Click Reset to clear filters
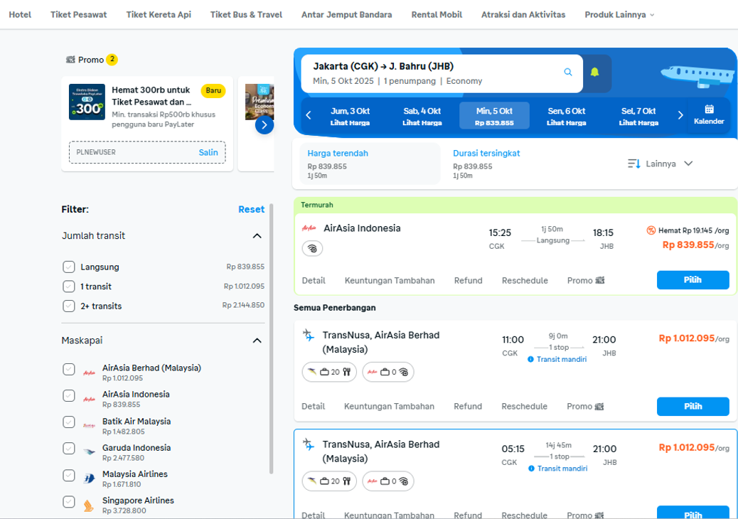The image size is (738, 519). tap(251, 209)
